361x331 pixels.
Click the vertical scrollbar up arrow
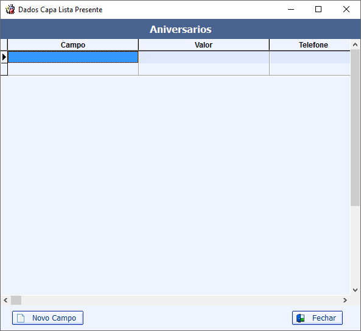tap(356, 44)
